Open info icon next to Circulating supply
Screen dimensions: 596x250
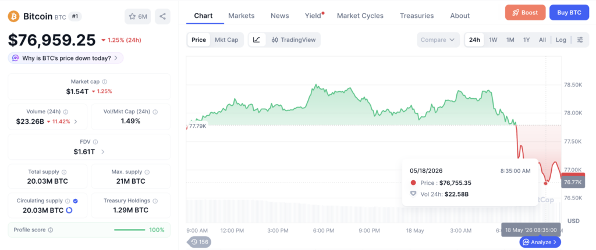point(68,201)
